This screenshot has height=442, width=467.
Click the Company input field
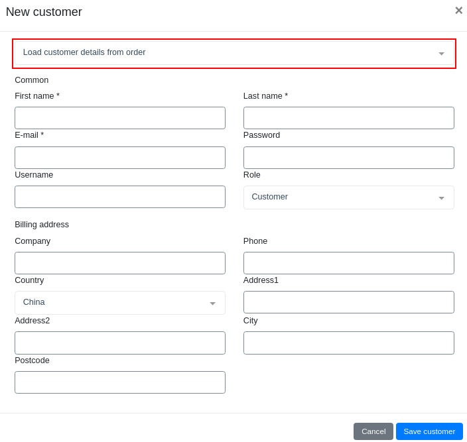(x=120, y=263)
